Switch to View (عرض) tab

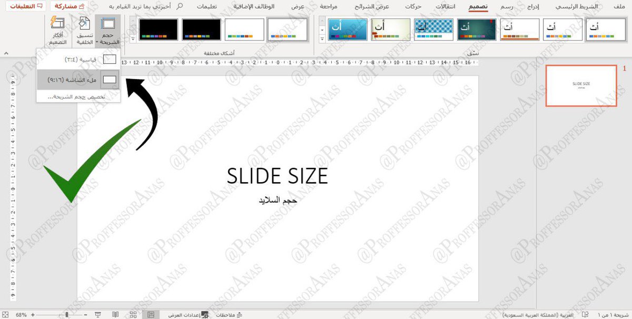tap(298, 7)
